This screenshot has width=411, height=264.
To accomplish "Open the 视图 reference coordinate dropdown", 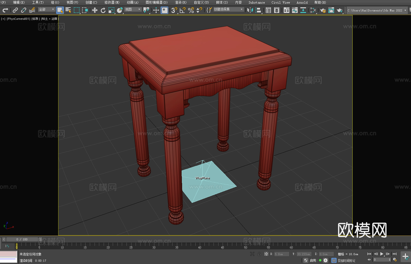I will point(133,9).
